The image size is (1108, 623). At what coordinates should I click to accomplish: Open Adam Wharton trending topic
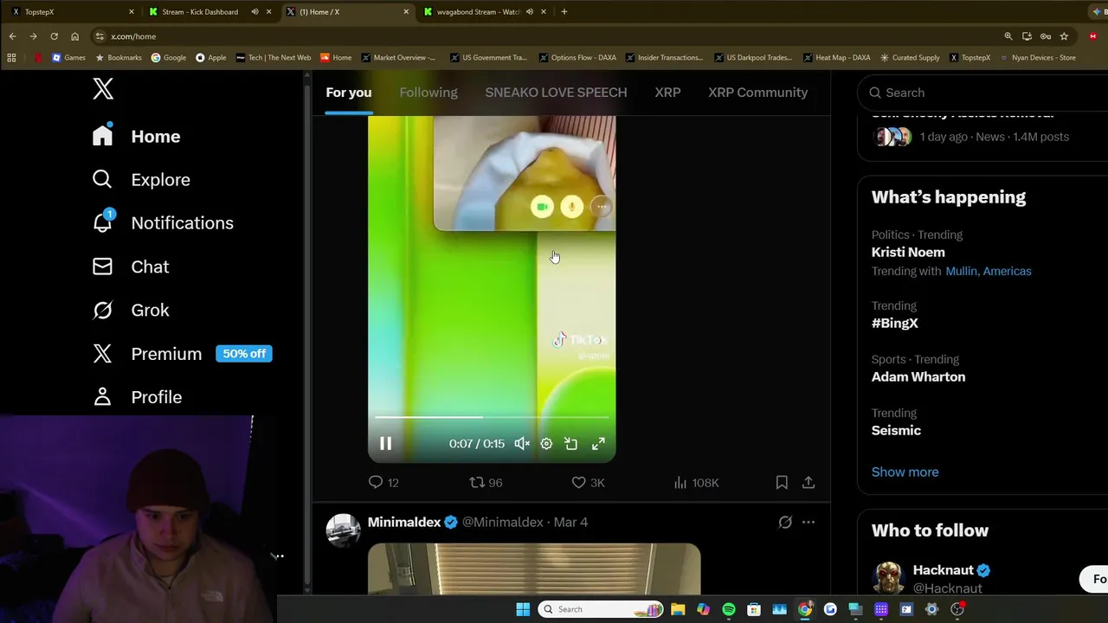tap(918, 376)
